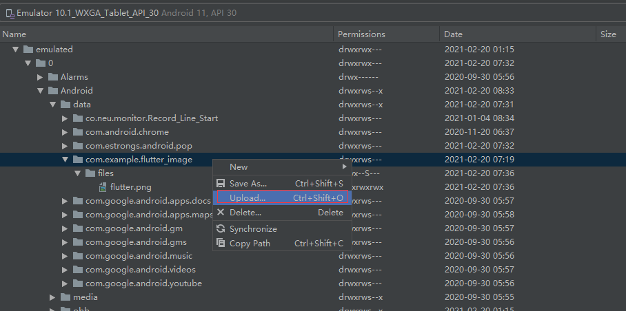Collapse the files folder arrow
This screenshot has height=311, width=626.
click(77, 173)
